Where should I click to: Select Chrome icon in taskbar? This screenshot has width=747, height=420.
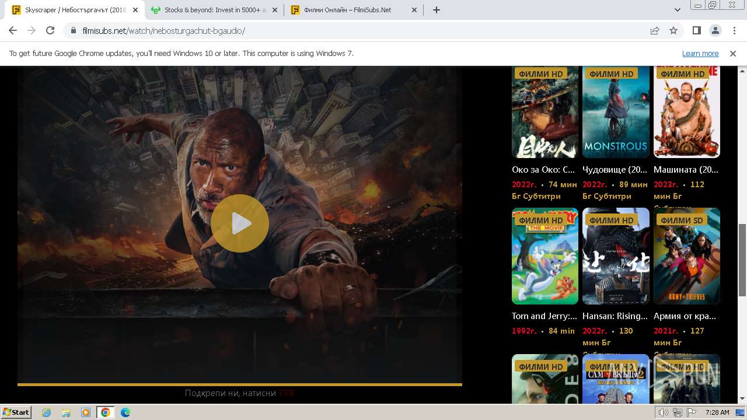tap(106, 412)
